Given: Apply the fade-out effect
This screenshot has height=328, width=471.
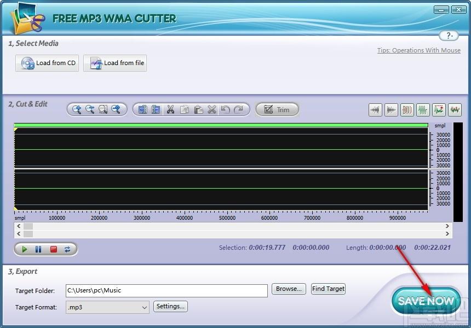Looking at the screenshot, I should [391, 110].
